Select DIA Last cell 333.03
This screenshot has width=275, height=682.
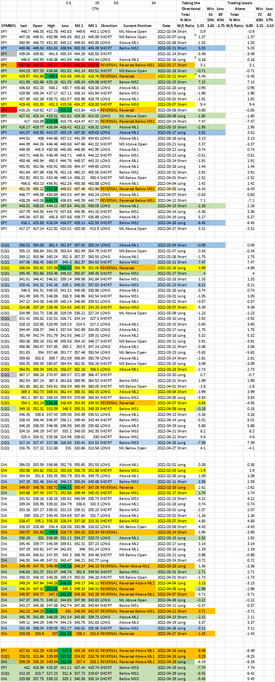pyautogui.click(x=24, y=634)
